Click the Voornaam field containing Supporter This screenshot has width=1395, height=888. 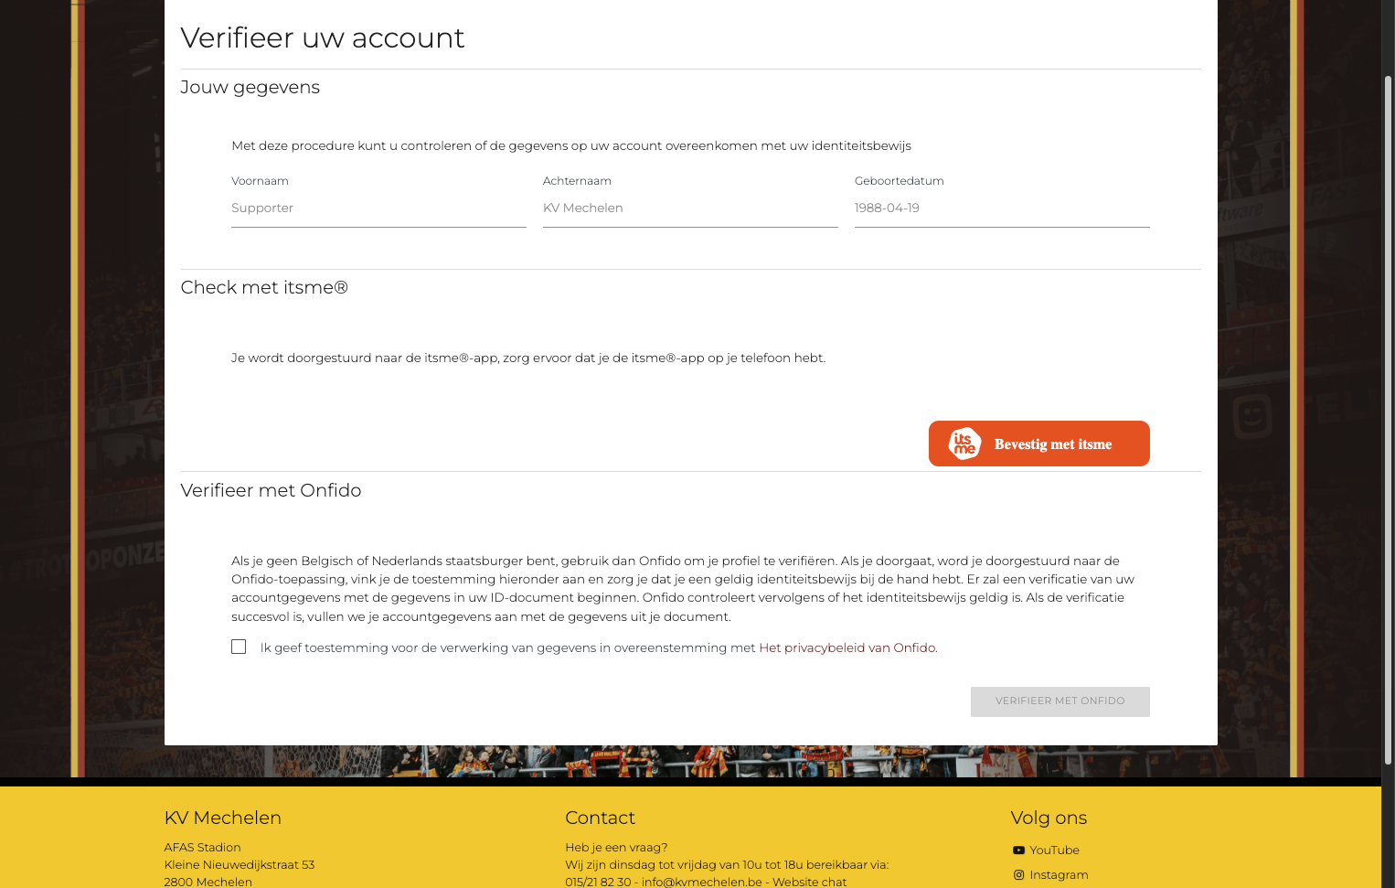pos(378,209)
